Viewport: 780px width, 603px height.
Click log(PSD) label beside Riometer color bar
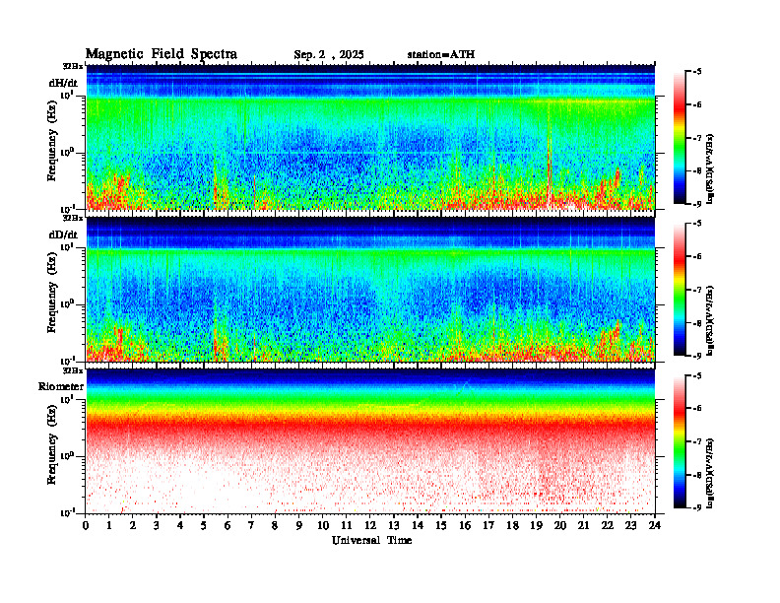[711, 472]
